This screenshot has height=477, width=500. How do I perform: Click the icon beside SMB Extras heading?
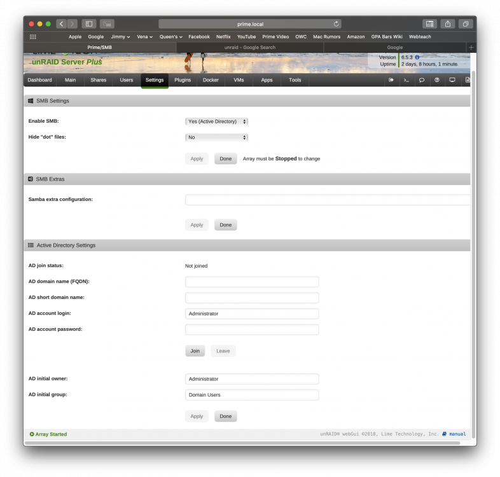tap(31, 179)
